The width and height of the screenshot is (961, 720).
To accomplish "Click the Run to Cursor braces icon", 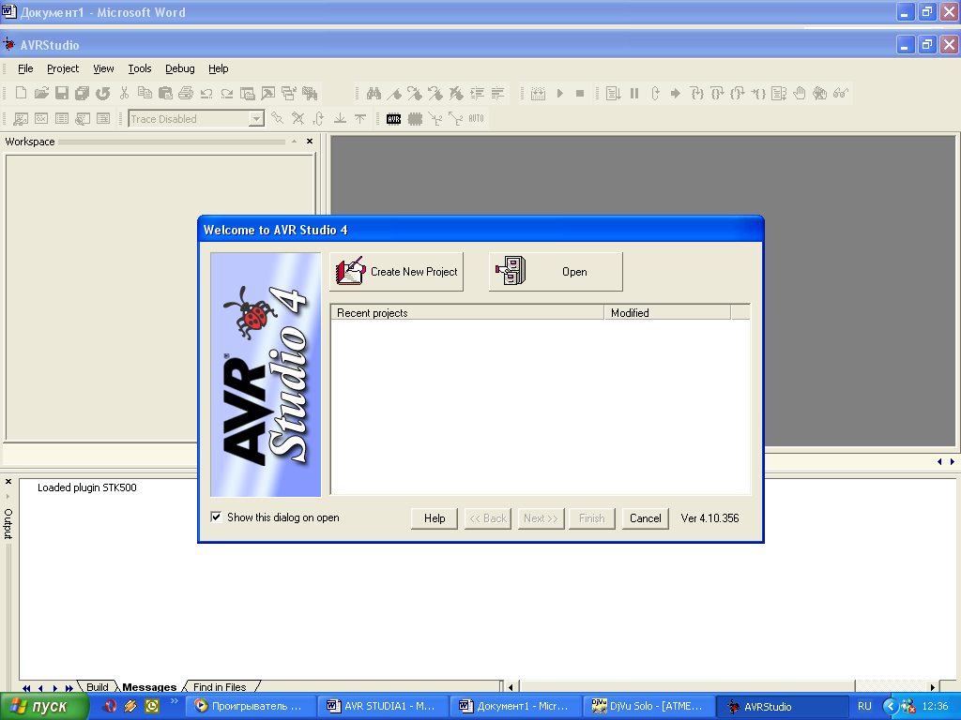I will point(758,93).
